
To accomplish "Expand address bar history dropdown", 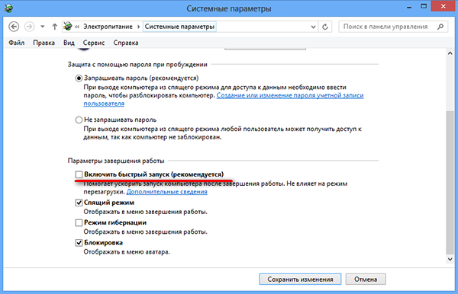I will click(313, 27).
